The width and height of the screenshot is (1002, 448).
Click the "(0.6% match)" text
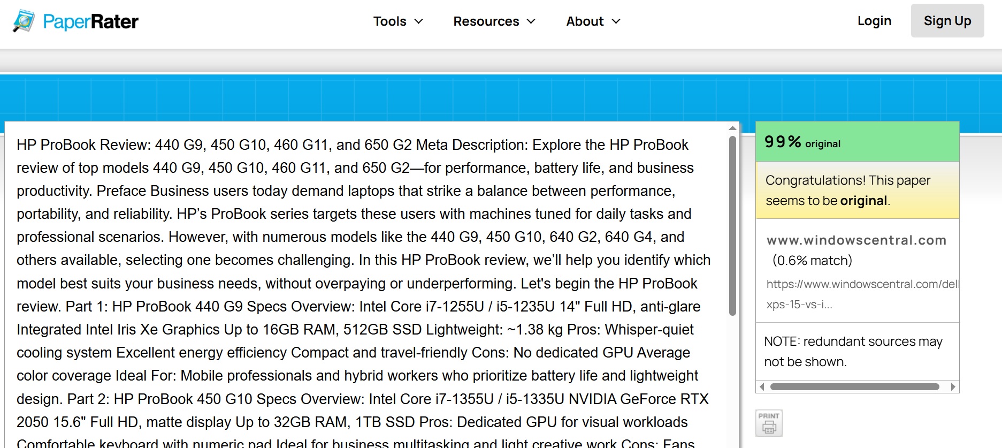(812, 261)
